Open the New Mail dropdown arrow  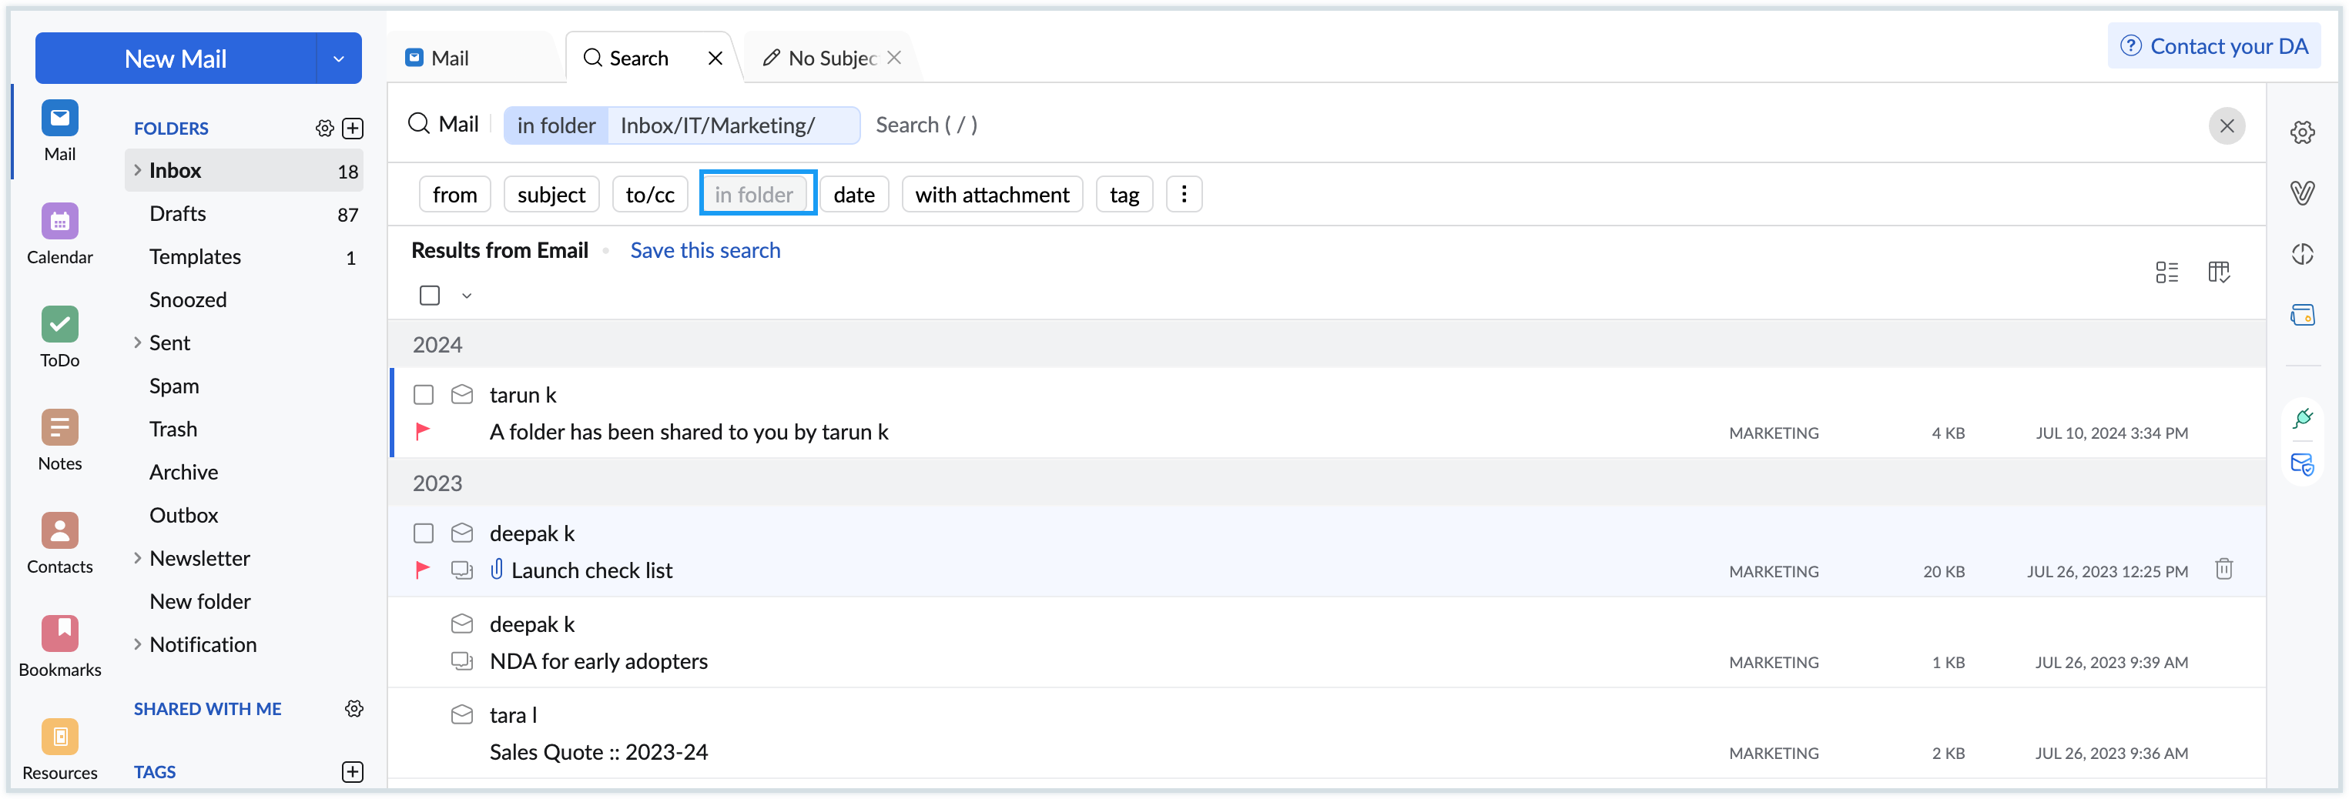pos(338,59)
